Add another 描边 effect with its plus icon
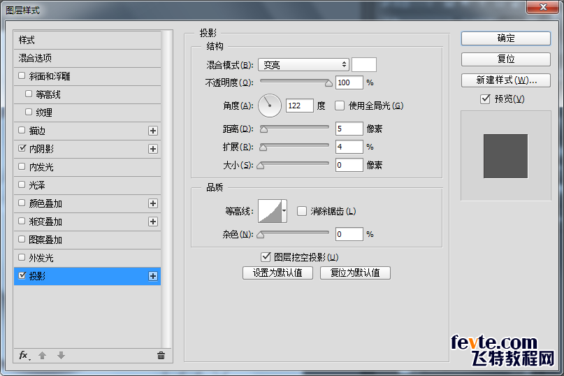This screenshot has height=376, width=564. [153, 131]
